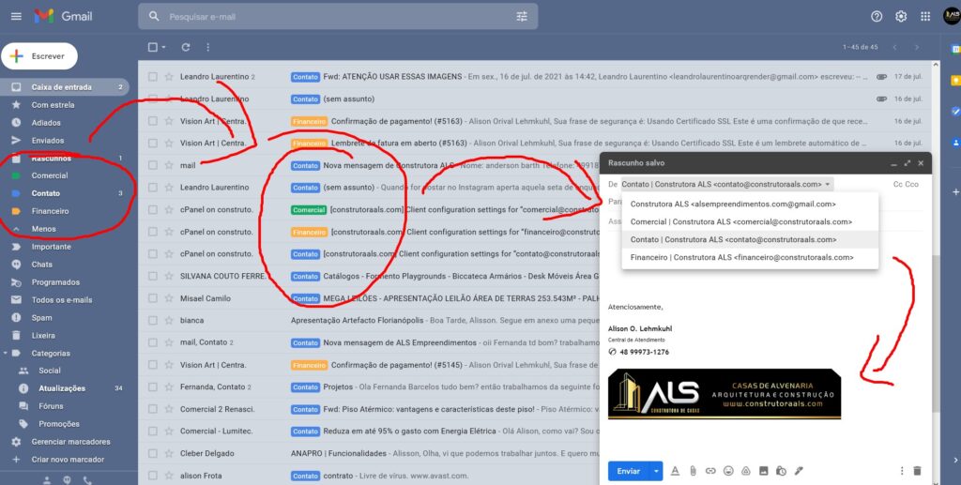Choose financeiro@construtoraals.com as sender
961x485 pixels.
(750, 258)
